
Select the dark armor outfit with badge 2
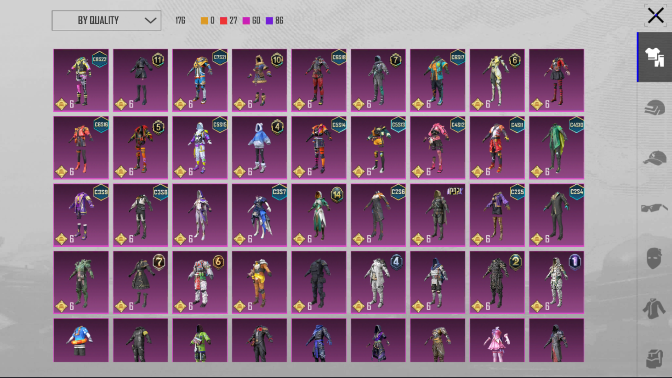(x=497, y=282)
